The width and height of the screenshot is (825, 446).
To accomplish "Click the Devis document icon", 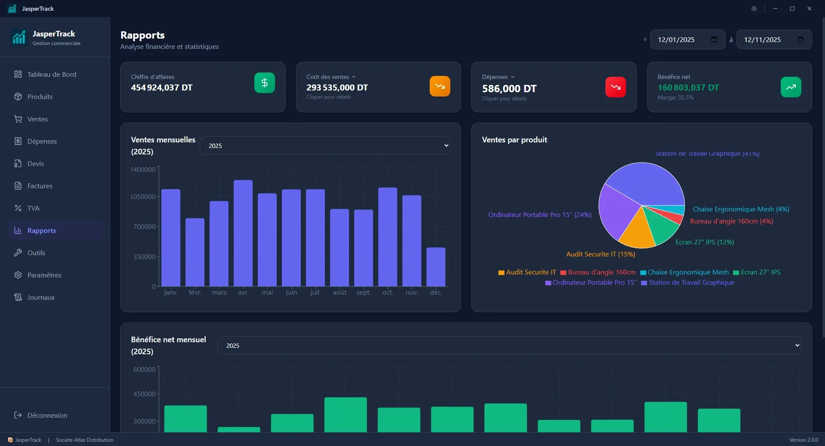I will 18,163.
